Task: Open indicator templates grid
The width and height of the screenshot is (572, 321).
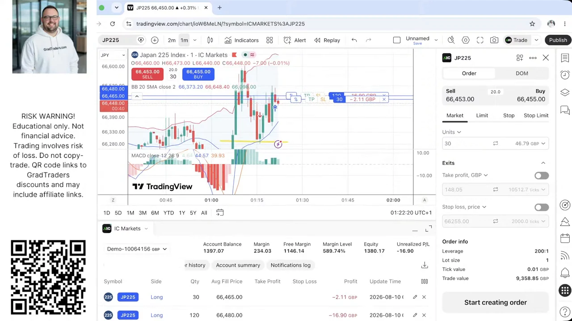Action: click(x=269, y=40)
